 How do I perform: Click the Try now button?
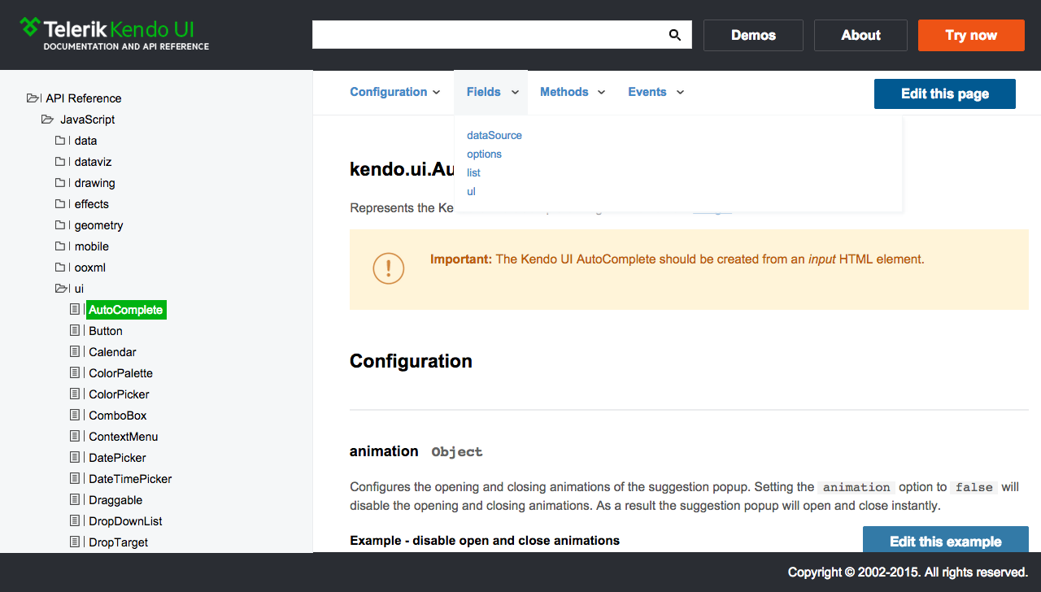pyautogui.click(x=971, y=35)
